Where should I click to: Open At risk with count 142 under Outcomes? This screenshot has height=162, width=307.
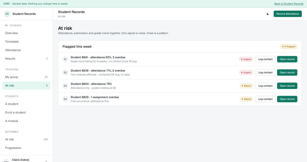(x=26, y=139)
